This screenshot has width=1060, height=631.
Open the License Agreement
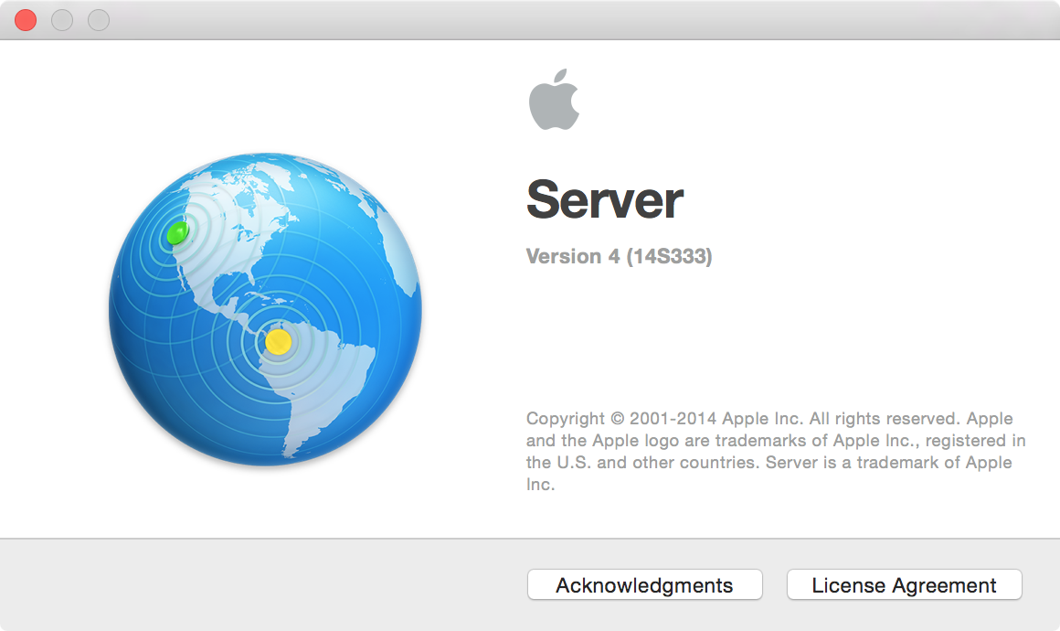(904, 584)
